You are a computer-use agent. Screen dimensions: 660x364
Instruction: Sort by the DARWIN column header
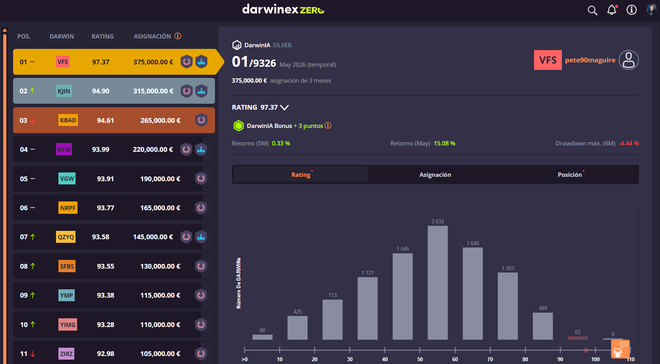point(62,36)
